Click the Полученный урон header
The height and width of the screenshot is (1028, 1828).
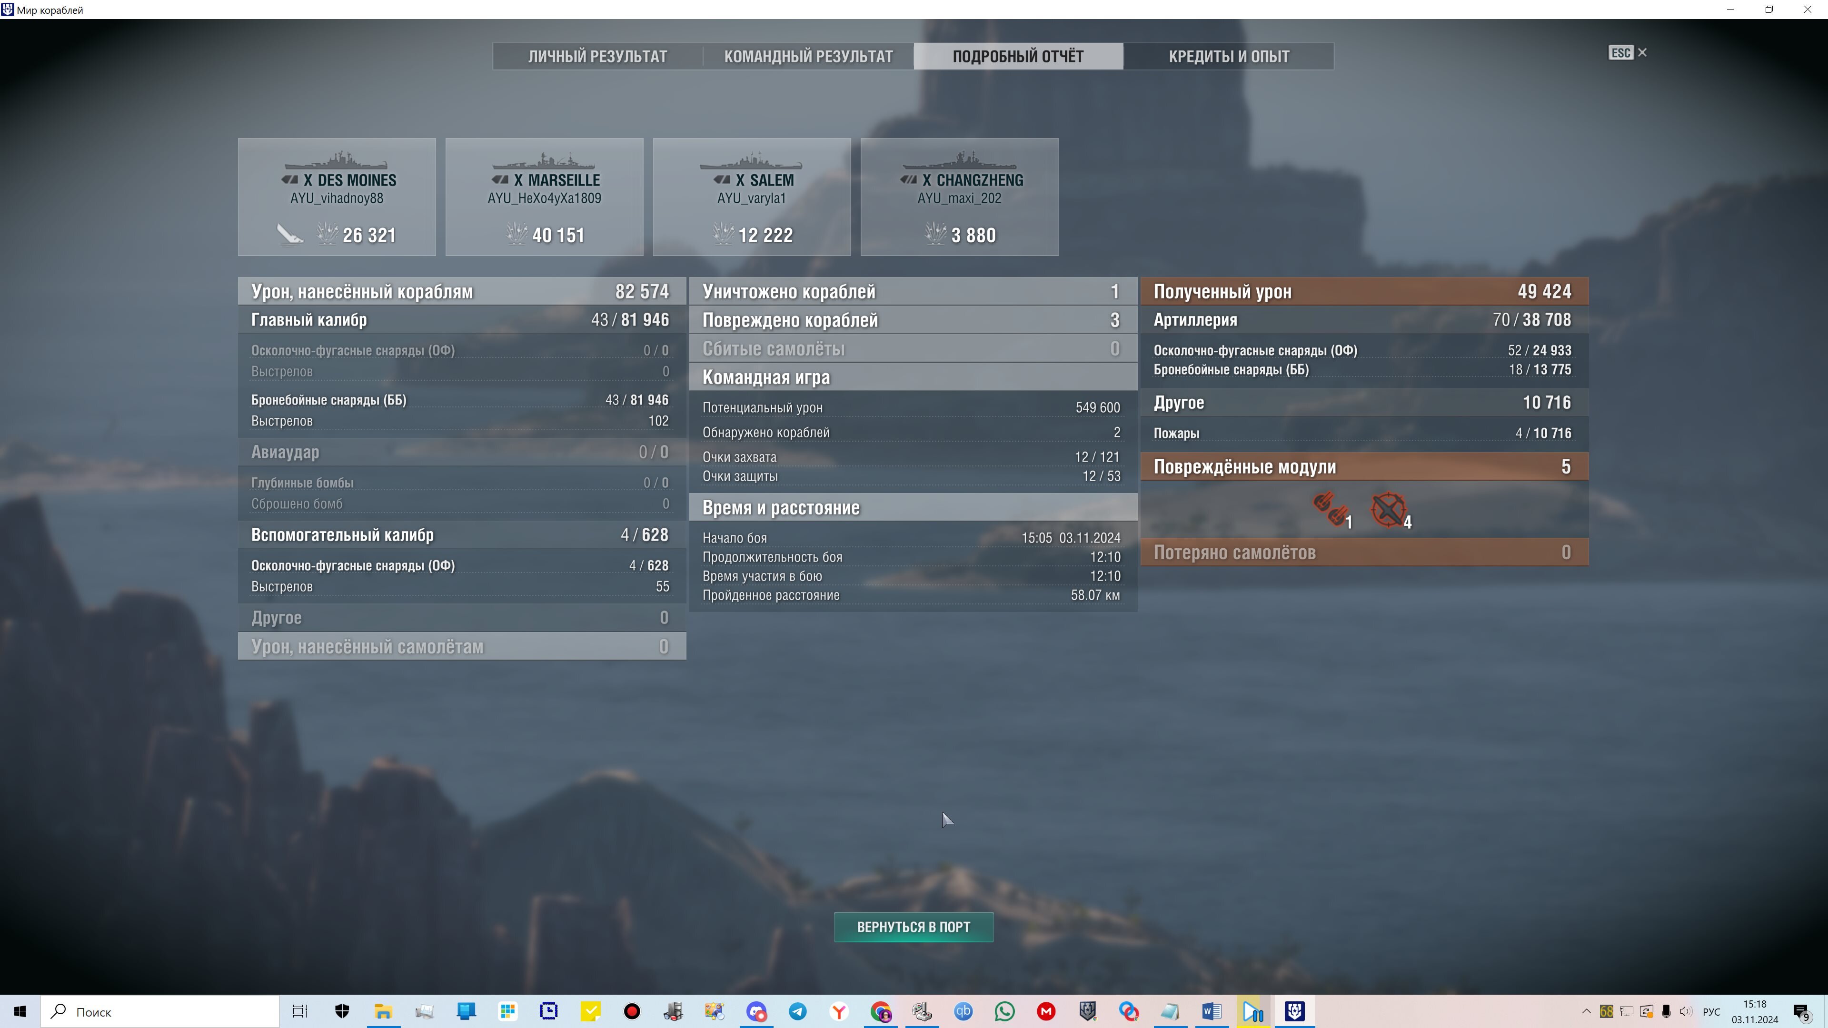pyautogui.click(x=1364, y=292)
